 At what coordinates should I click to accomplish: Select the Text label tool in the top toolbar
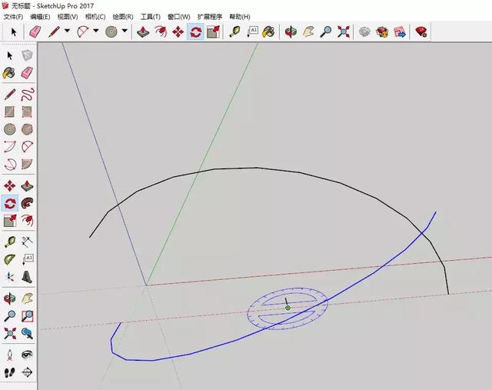[252, 32]
